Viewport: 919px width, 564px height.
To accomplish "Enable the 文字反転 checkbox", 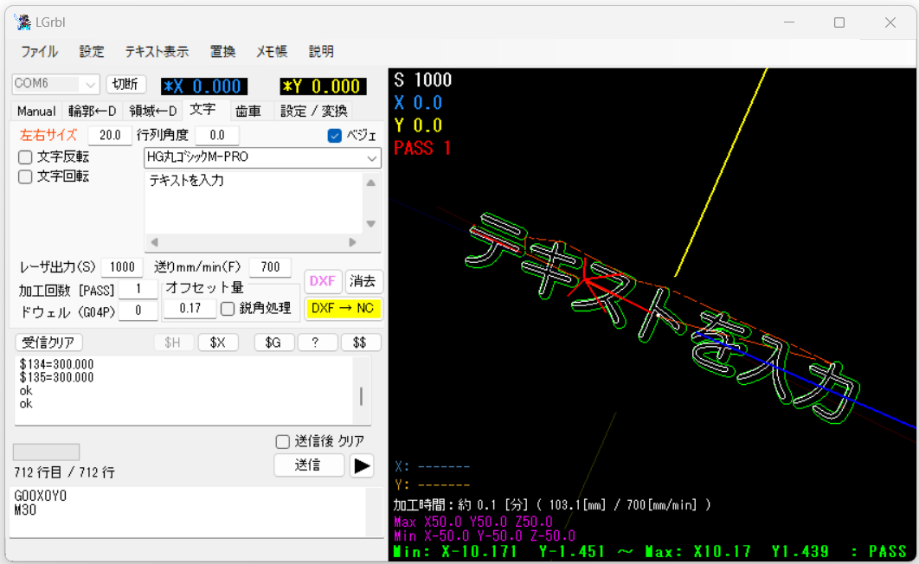I will (25, 157).
